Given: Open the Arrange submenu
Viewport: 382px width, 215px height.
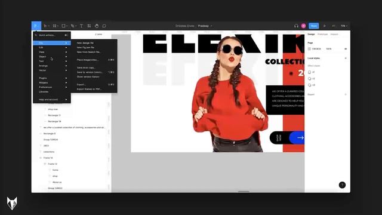Looking at the screenshot, I should click(x=52, y=66).
